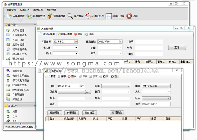Click the 数量 column header in dialog table
Viewport: 197px width, 140px height.
[128, 119]
